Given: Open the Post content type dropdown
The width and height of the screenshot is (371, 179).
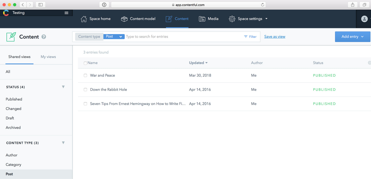Looking at the screenshot, I should pos(114,36).
